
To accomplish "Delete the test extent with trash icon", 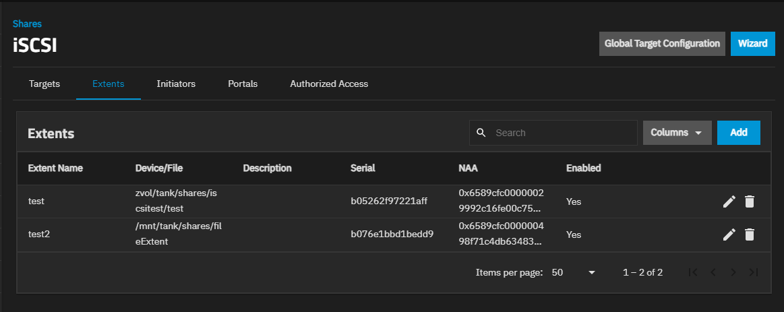I will coord(749,201).
